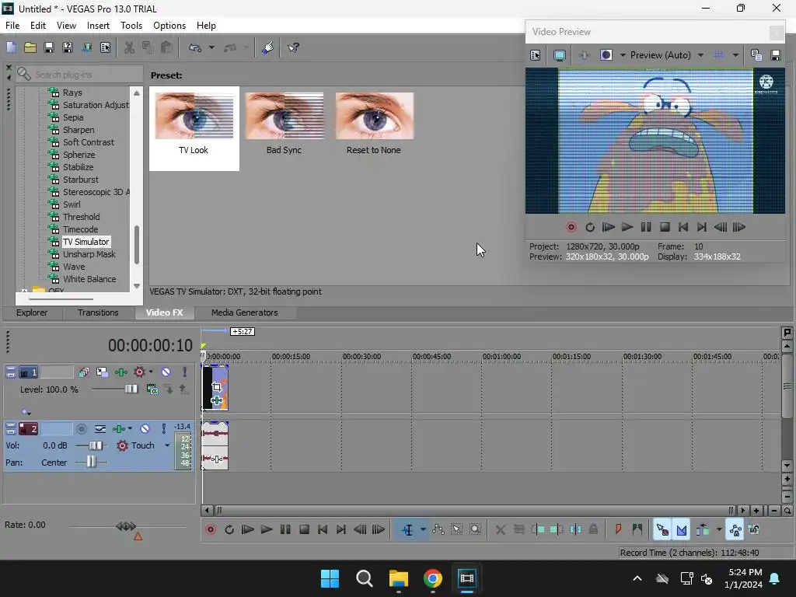Click the Undo arrow icon
Viewport: 796px width, 597px height.
(195, 47)
